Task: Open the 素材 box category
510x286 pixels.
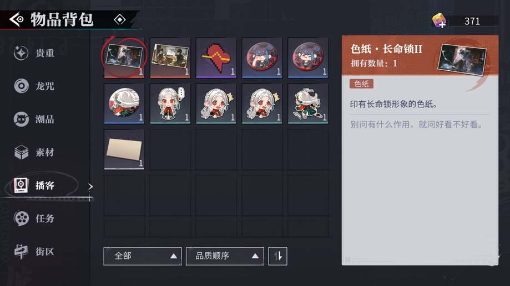Action: click(34, 152)
